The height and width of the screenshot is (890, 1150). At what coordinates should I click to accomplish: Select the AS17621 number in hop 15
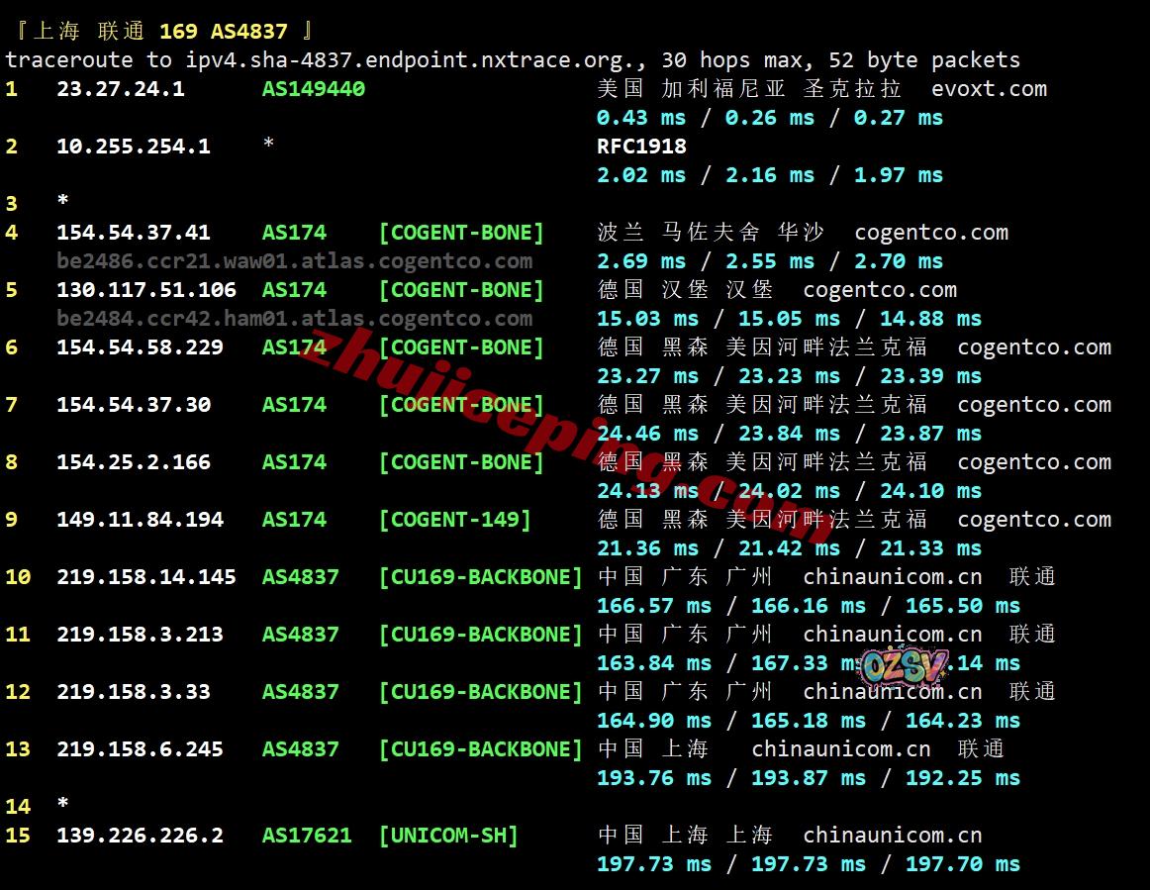(306, 836)
